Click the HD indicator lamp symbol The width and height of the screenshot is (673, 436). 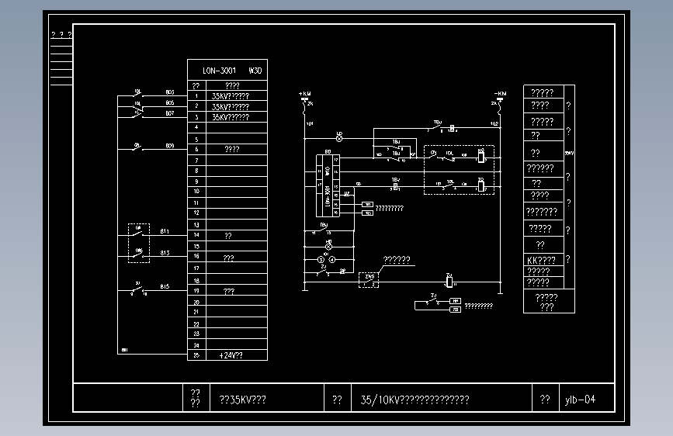click(x=329, y=247)
